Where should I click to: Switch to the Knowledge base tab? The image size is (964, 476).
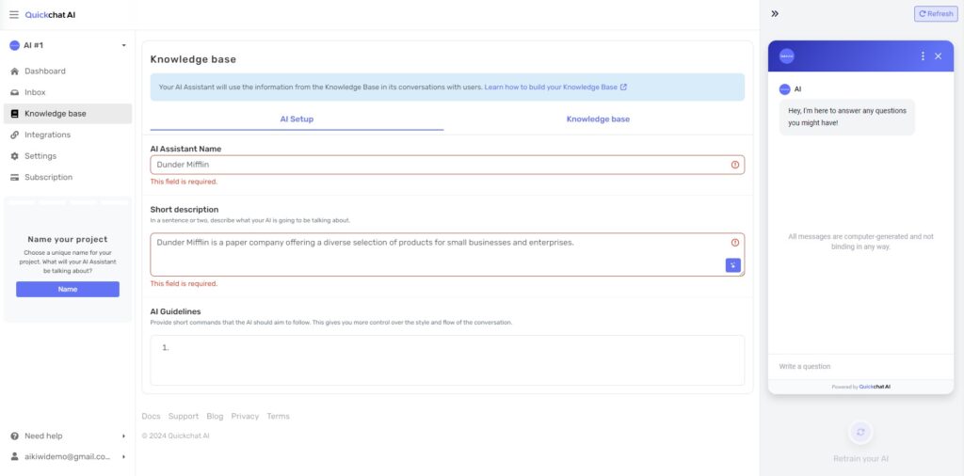tap(598, 119)
